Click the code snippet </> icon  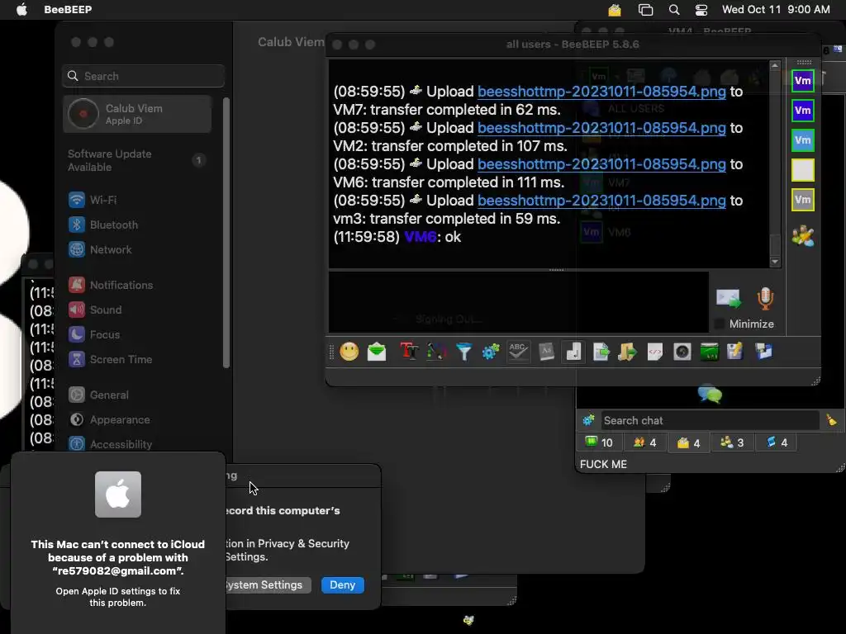pyautogui.click(x=655, y=352)
